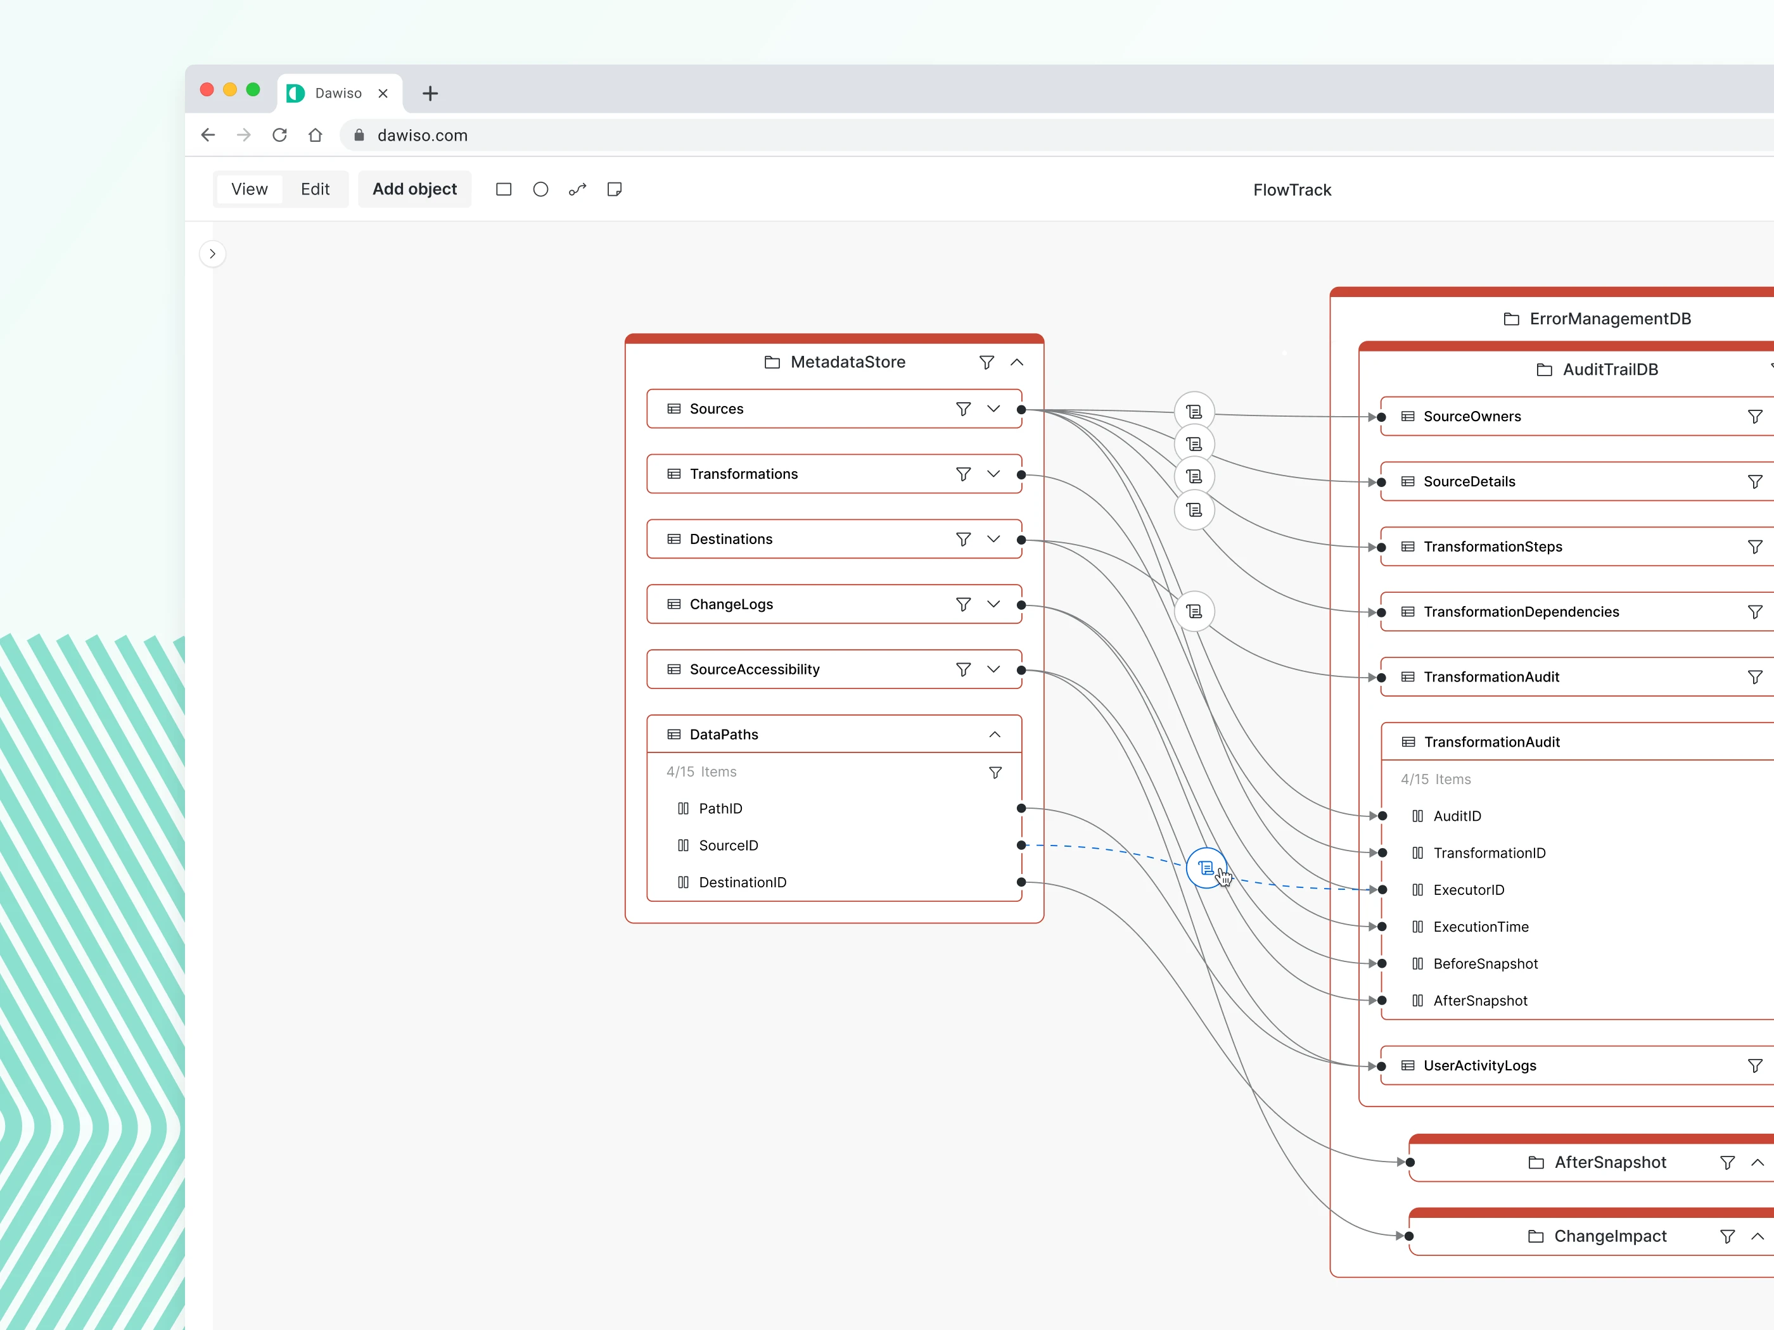
Task: Expand the SourceAccessibility table
Action: 993,669
